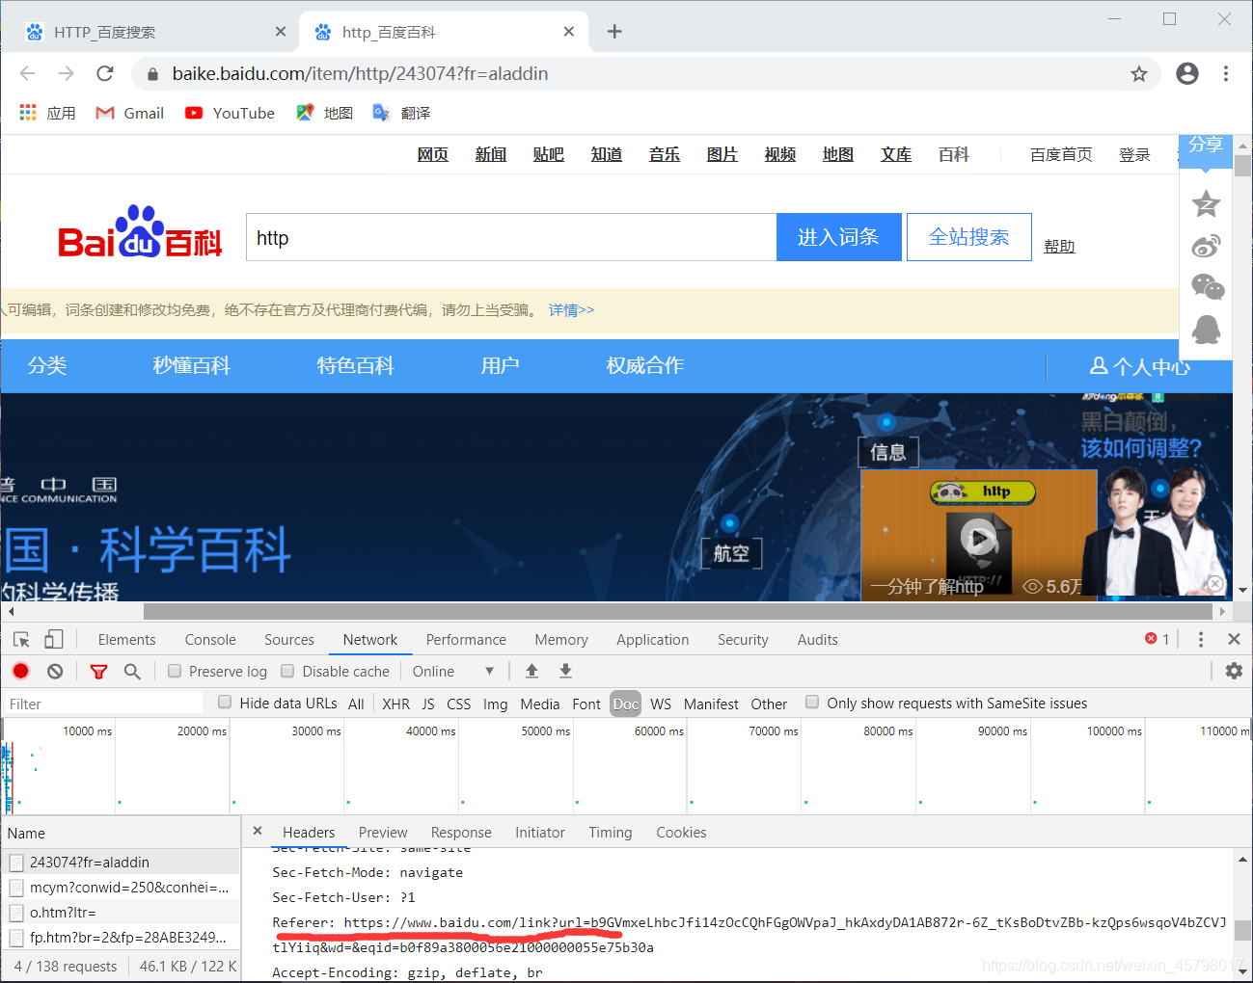Switch to Performance DevTools tab
1253x983 pixels.
coord(466,640)
